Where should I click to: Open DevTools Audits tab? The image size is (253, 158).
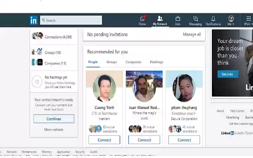coord(94,152)
